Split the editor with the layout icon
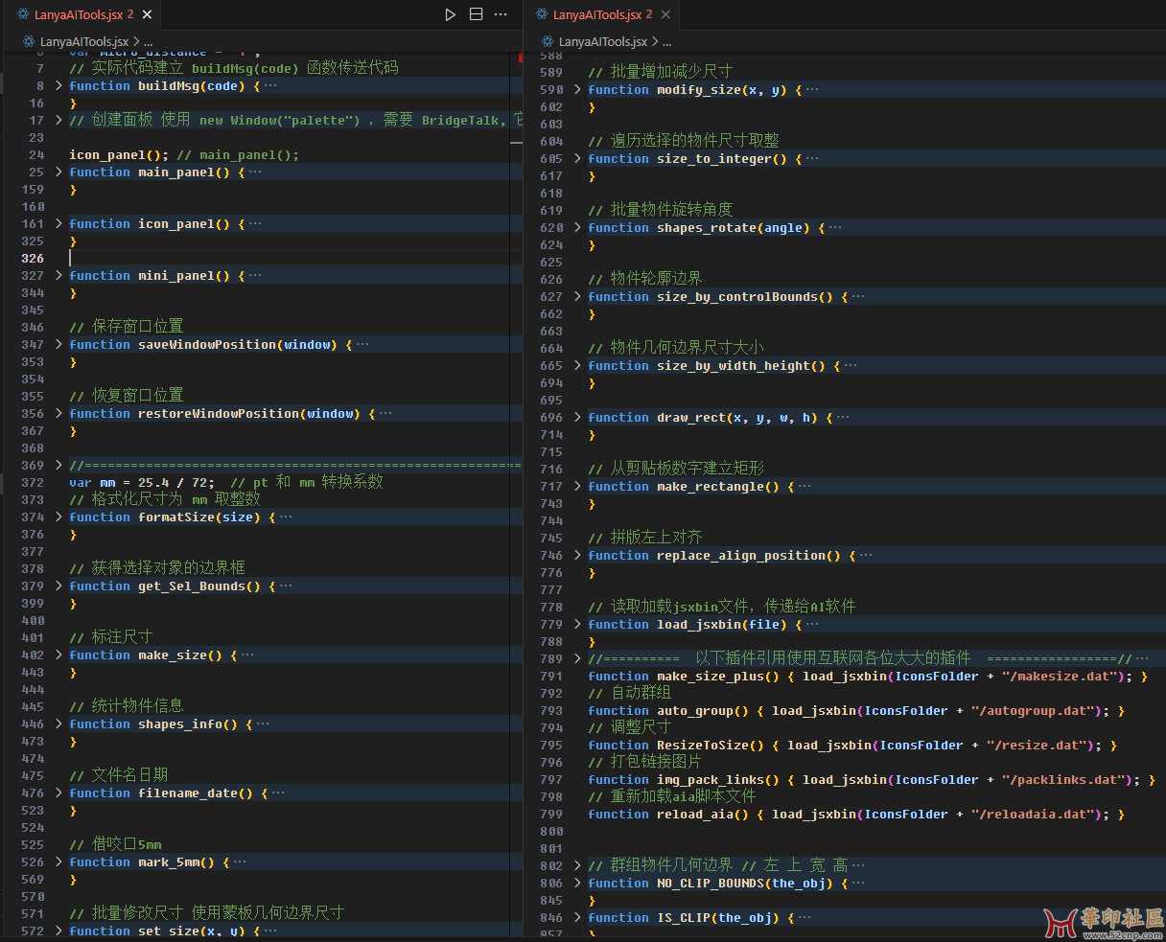1166x942 pixels. coord(476,14)
